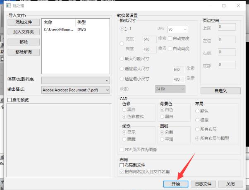Maximize the 批处理 dialog window
This screenshot has width=249, height=190.
pyautogui.click(x=224, y=6)
